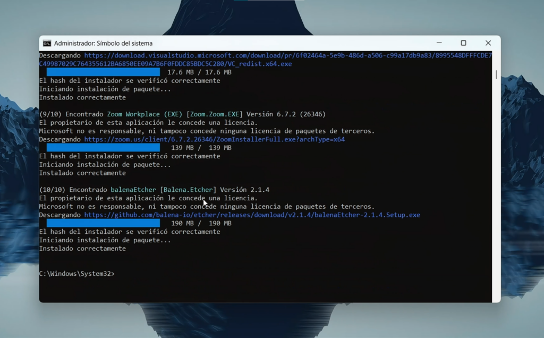Minimize the Command Prompt window
The height and width of the screenshot is (338, 544).
click(x=439, y=43)
